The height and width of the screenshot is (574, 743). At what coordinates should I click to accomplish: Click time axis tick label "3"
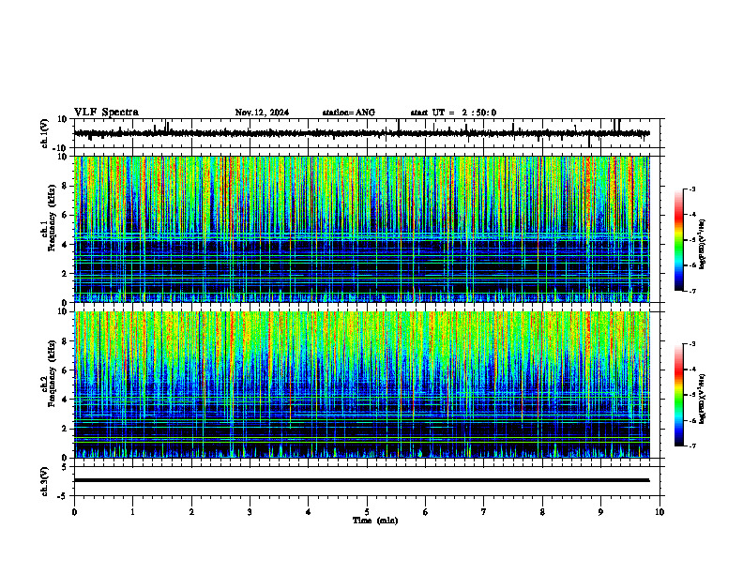click(250, 512)
